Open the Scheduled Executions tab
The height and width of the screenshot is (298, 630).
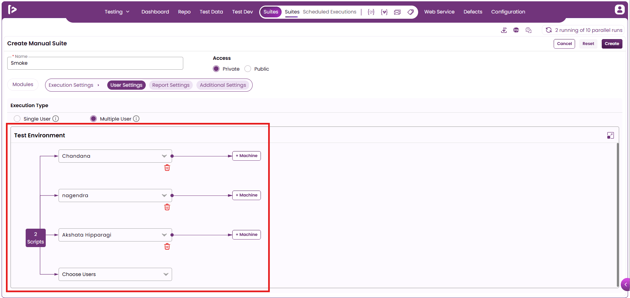[x=329, y=12]
